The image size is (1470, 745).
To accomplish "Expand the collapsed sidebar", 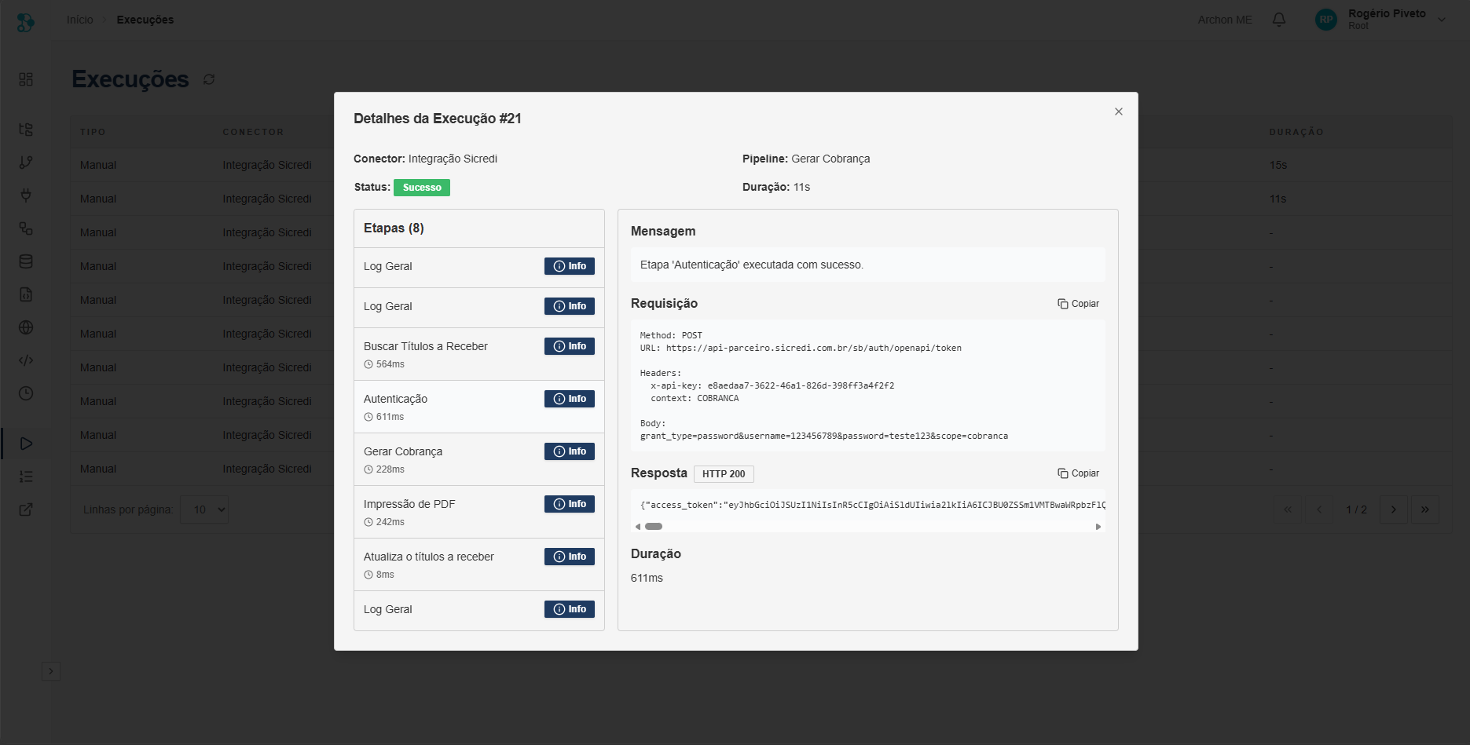I will click(x=51, y=671).
